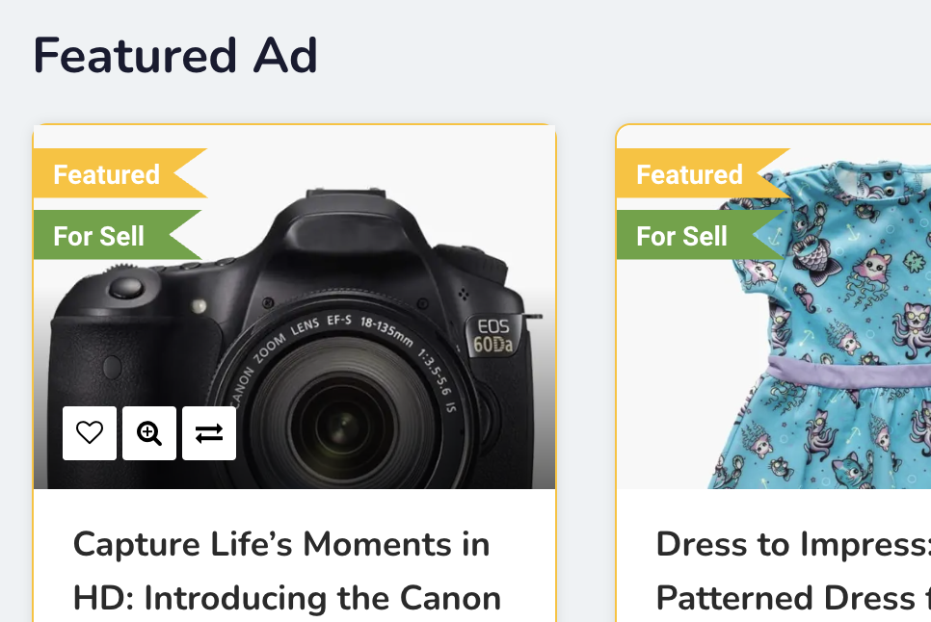Click the EOS 60Da badge on the camera photo
Screen dimensions: 931x622
(494, 336)
